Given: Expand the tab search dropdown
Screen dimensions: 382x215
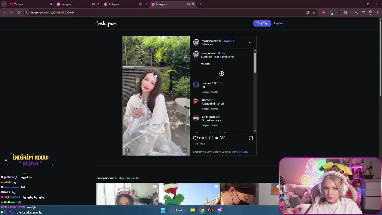Looking at the screenshot, I should pyautogui.click(x=4, y=4).
